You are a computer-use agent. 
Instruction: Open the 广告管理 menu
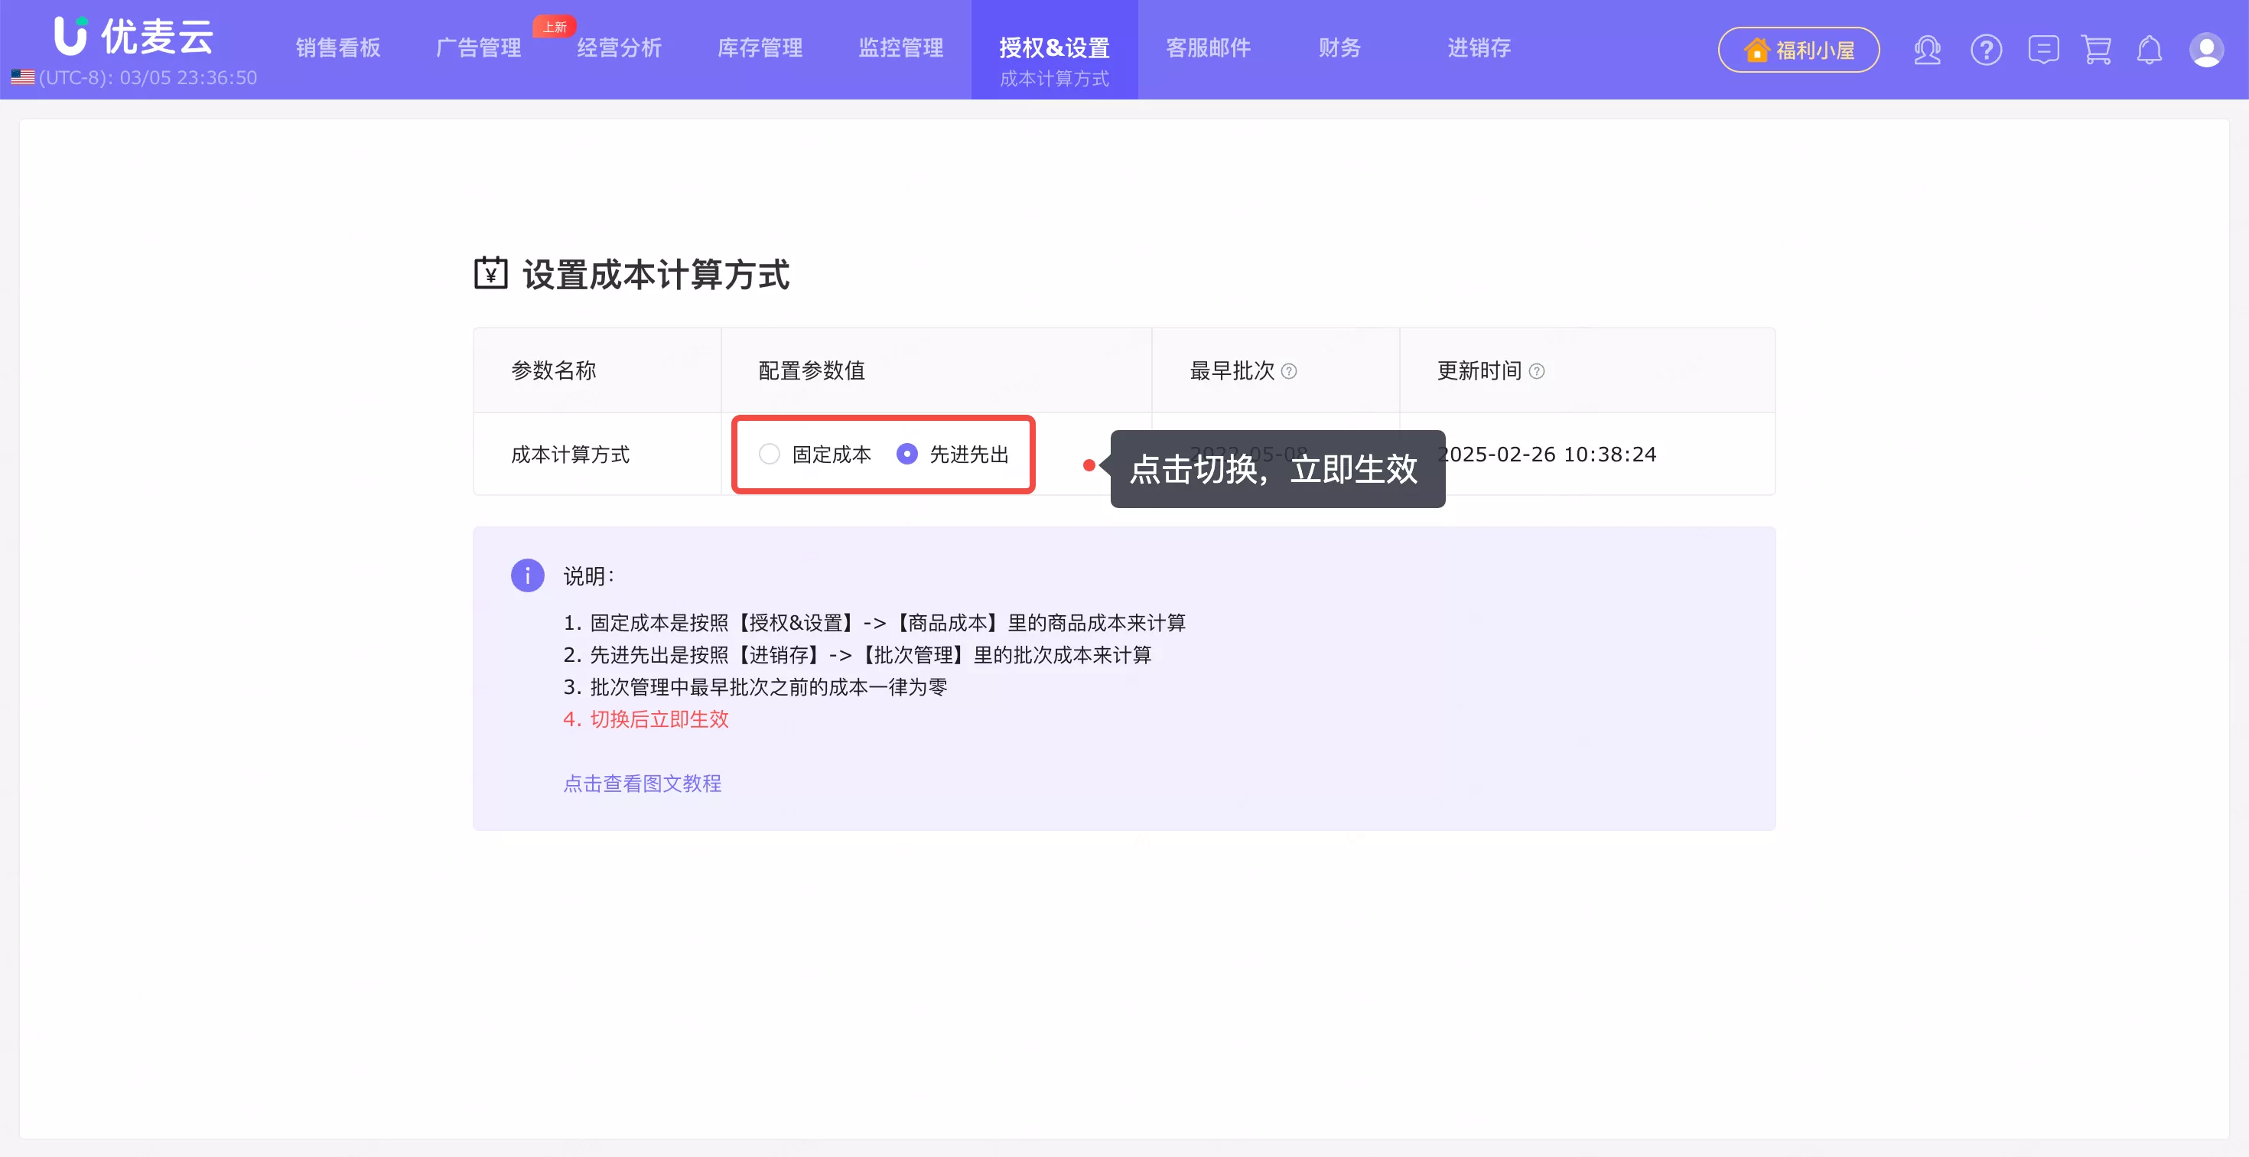coord(478,48)
